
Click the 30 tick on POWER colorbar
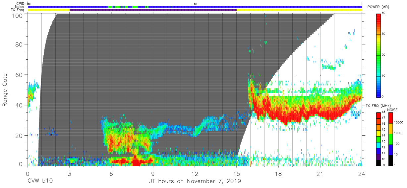pyautogui.click(x=383, y=34)
